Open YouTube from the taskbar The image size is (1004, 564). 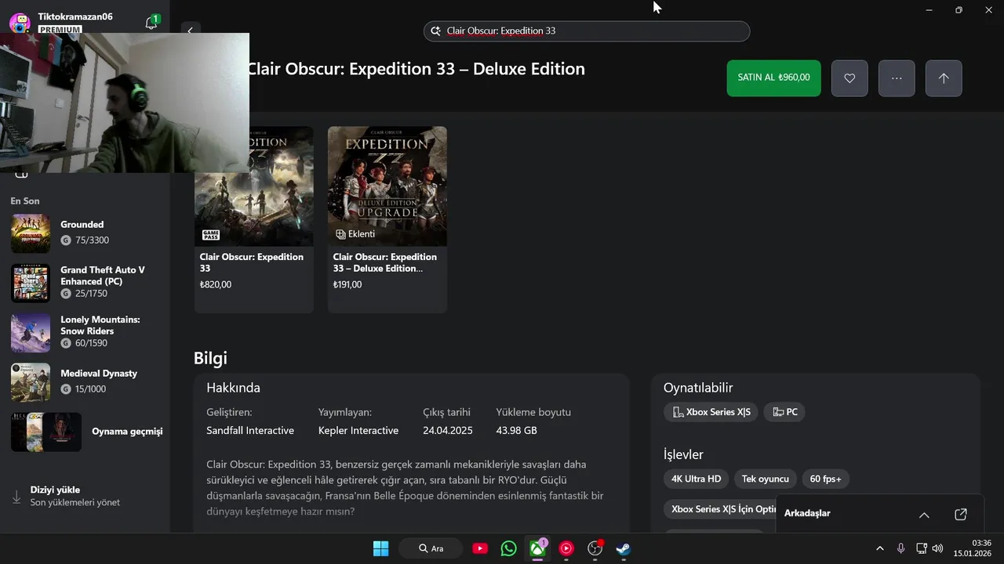click(x=480, y=548)
